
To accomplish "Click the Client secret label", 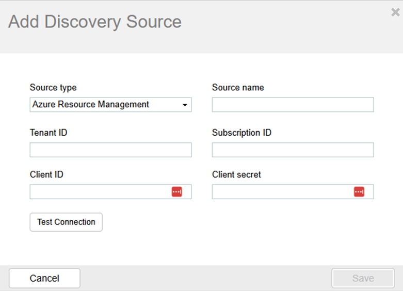I will [236, 174].
